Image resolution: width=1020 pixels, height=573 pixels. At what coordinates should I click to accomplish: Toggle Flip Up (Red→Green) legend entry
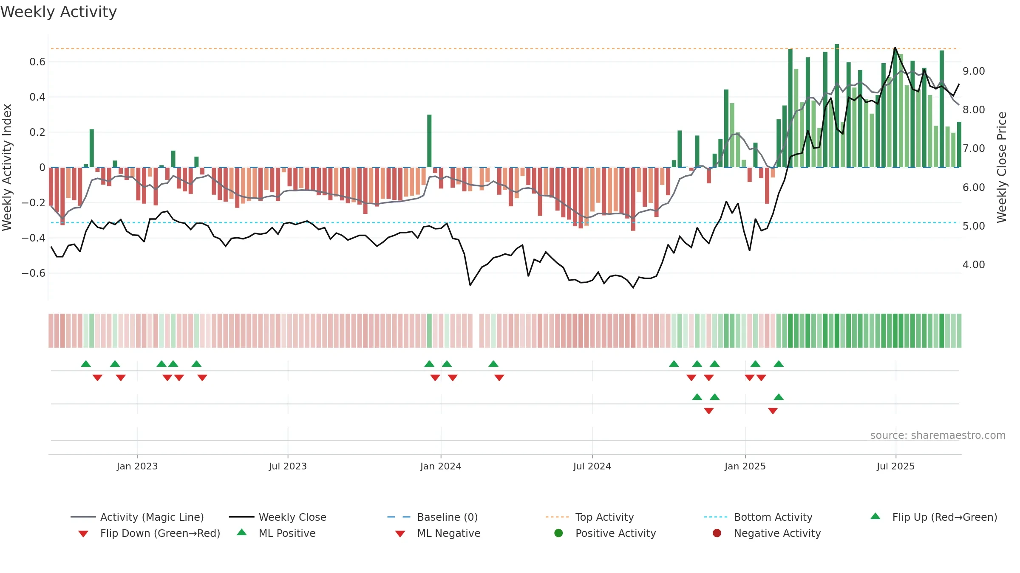[934, 517]
